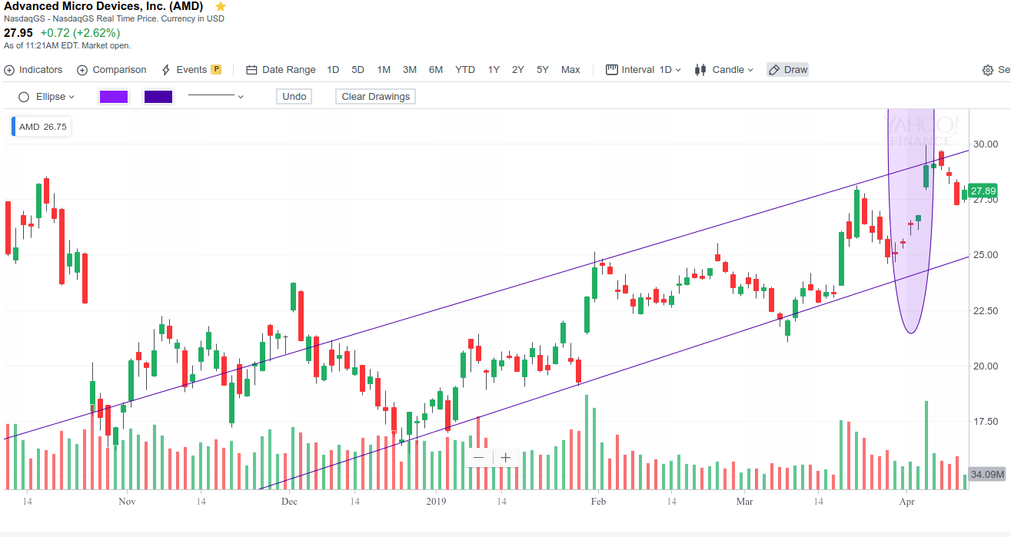Screen dimensions: 1011x537
Task: Click the 34.09M volume tag
Action: click(x=988, y=474)
